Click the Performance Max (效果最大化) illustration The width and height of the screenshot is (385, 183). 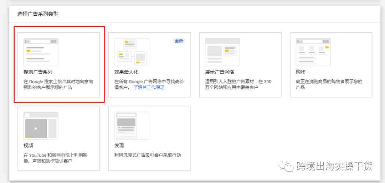[x=132, y=52]
